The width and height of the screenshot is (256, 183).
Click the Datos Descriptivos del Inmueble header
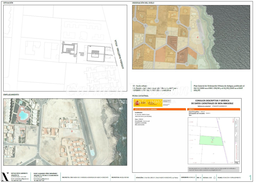tap(159, 109)
